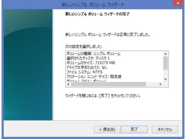Select the line ファイル システム: NTFS
186x139 pixels.
[x=84, y=72]
